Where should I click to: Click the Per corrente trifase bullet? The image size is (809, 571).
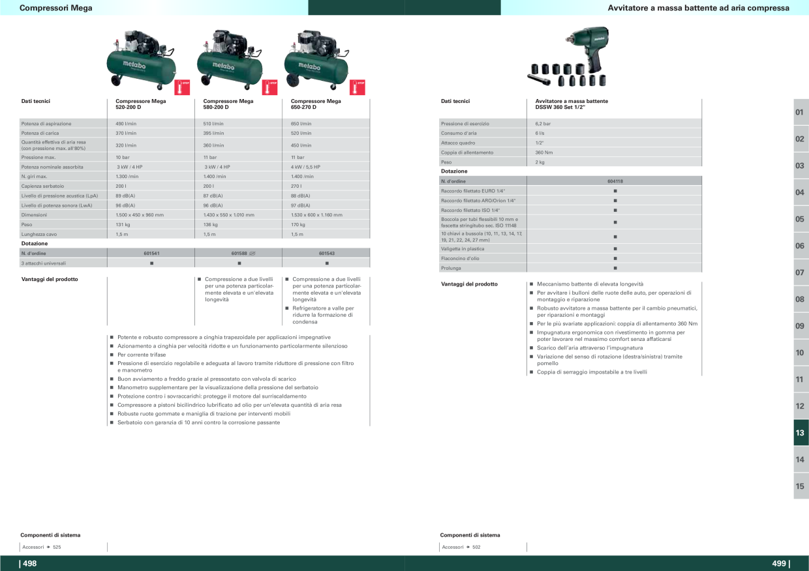click(x=142, y=355)
